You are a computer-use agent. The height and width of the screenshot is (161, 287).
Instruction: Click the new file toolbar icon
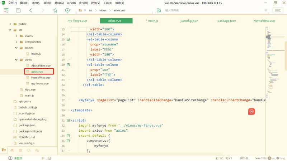click(6, 10)
